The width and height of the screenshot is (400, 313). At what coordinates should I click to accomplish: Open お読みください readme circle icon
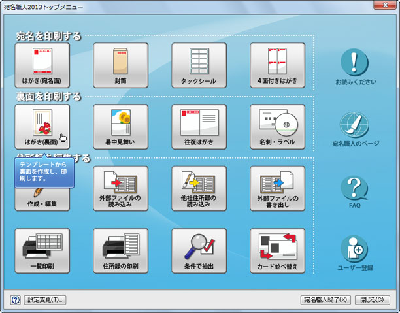point(355,63)
